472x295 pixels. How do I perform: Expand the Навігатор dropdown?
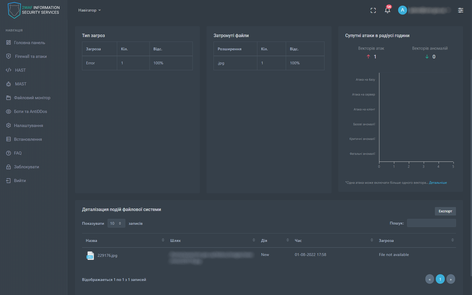[90, 10]
